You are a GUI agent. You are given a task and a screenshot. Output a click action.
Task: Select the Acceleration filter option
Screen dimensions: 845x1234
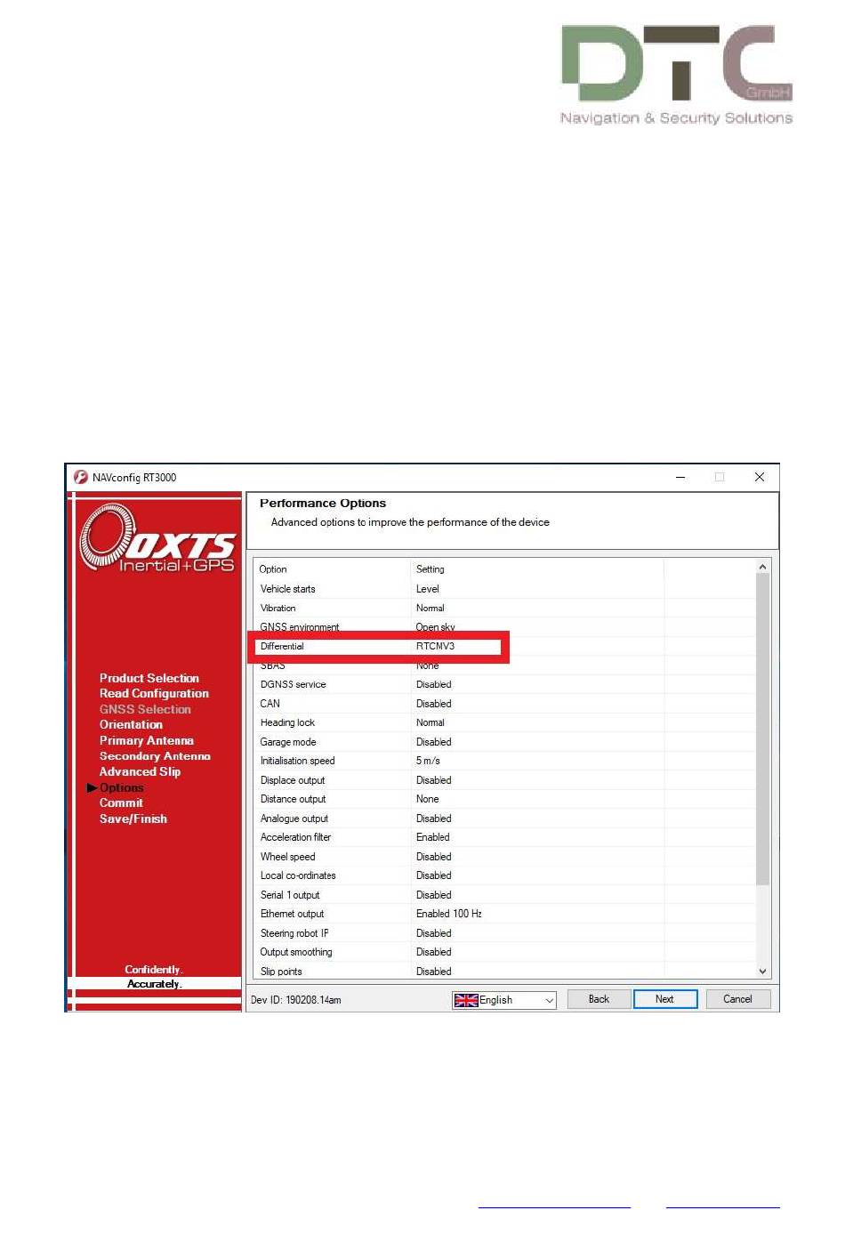295,837
